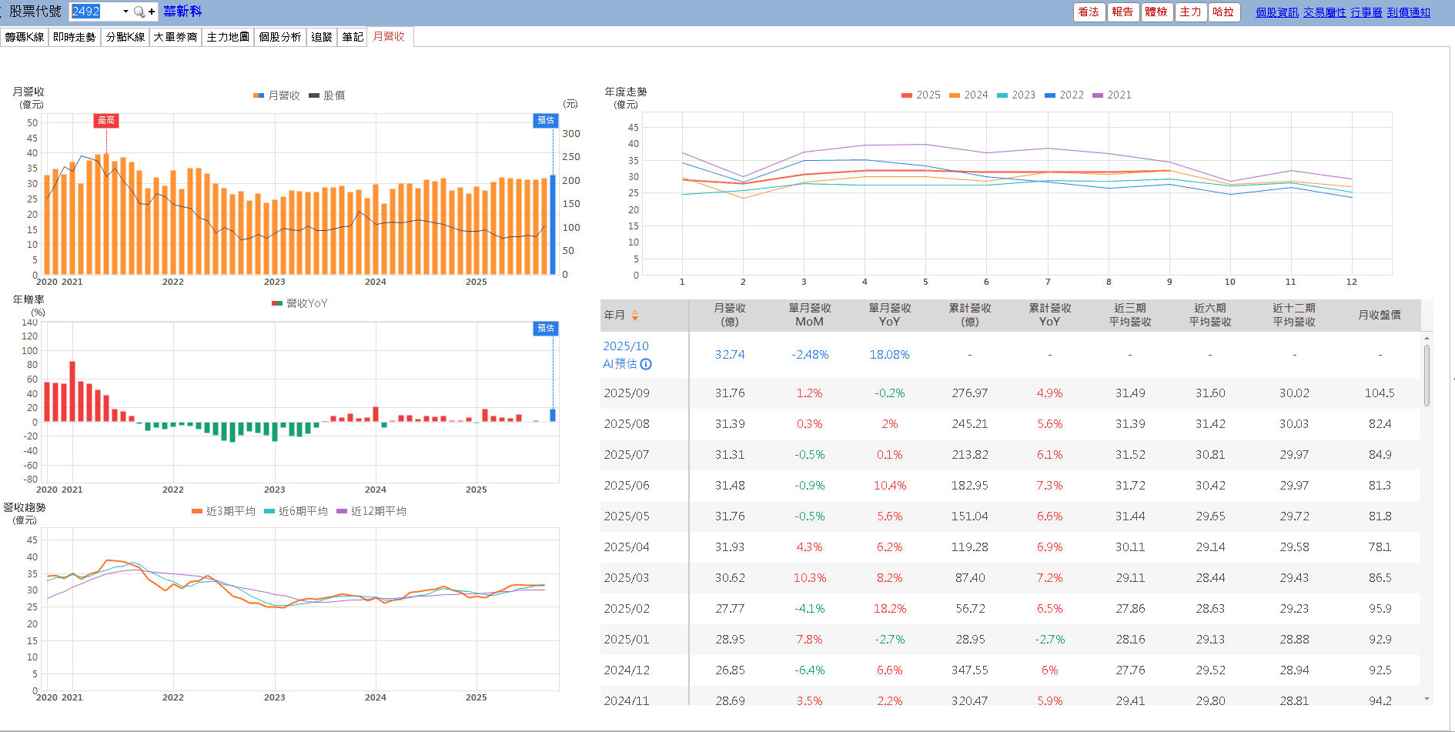Click the plus icon next to search
Viewport: 1455px width, 732px height.
click(x=152, y=12)
